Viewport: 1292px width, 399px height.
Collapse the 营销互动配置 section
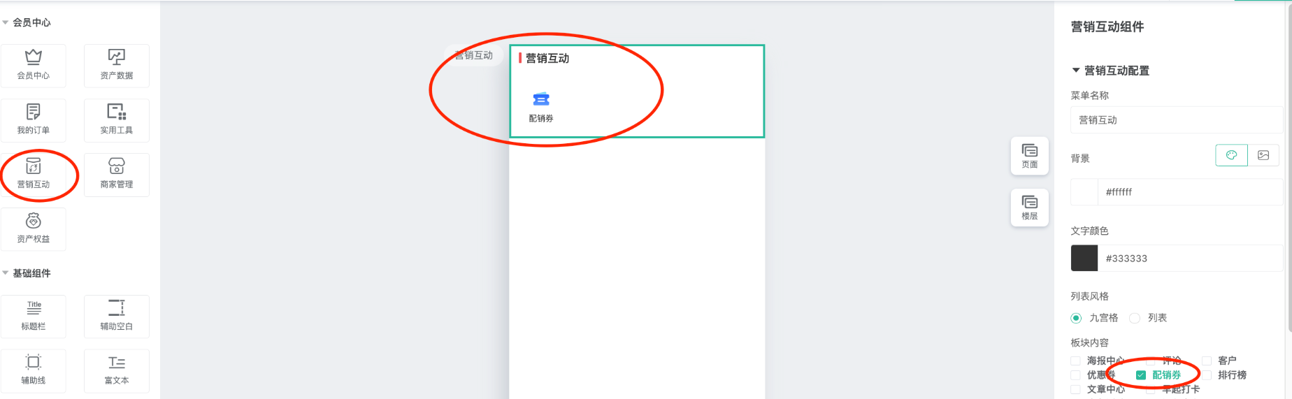[x=1076, y=71]
